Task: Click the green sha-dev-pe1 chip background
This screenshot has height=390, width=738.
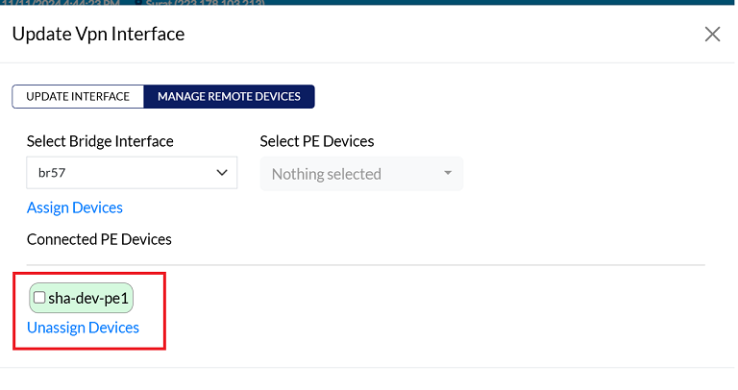Action: point(81,298)
